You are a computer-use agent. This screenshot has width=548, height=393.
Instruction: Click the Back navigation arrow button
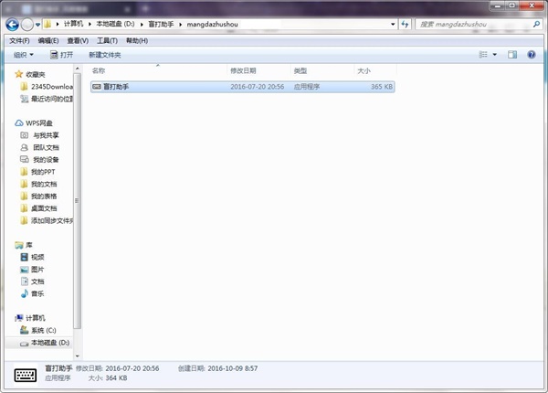coord(12,25)
